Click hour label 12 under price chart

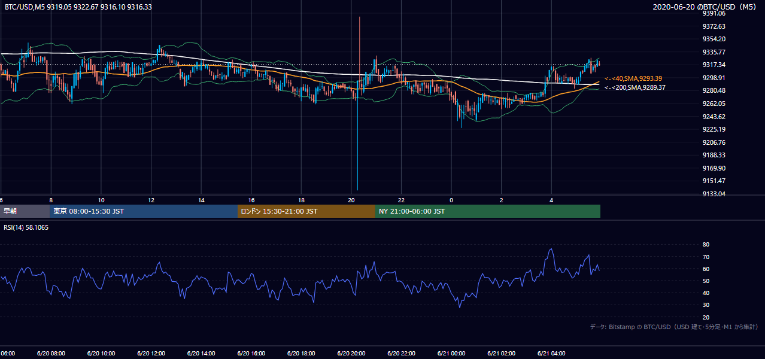(x=151, y=200)
